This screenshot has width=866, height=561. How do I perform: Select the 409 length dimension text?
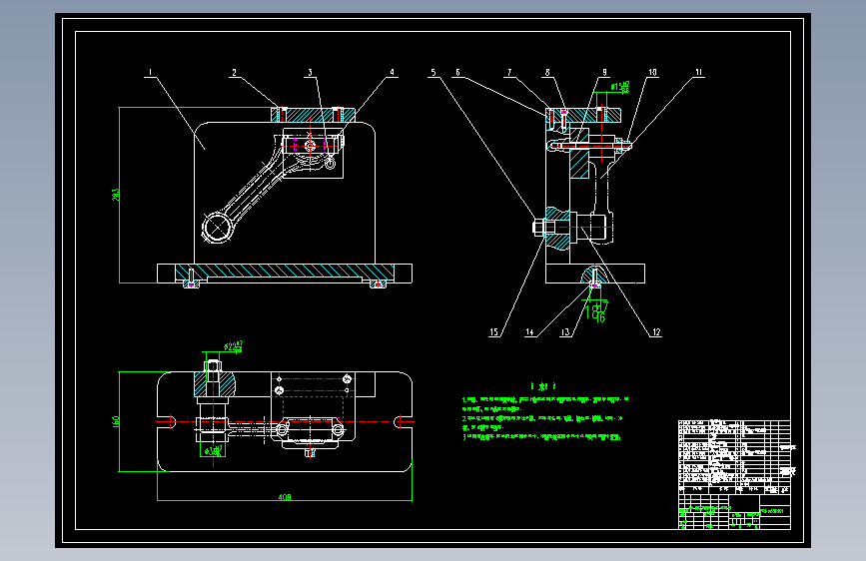pyautogui.click(x=285, y=497)
